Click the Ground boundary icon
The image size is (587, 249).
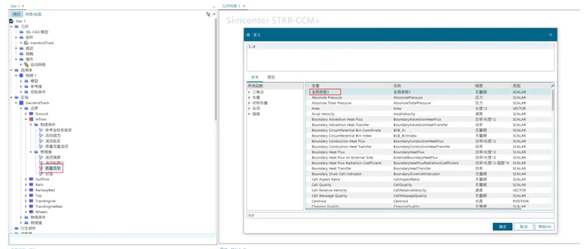pyautogui.click(x=31, y=114)
